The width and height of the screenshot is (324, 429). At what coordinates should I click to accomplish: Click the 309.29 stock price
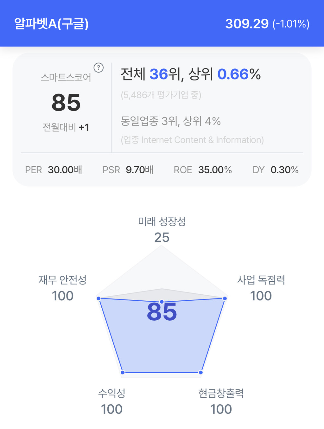pos(247,24)
